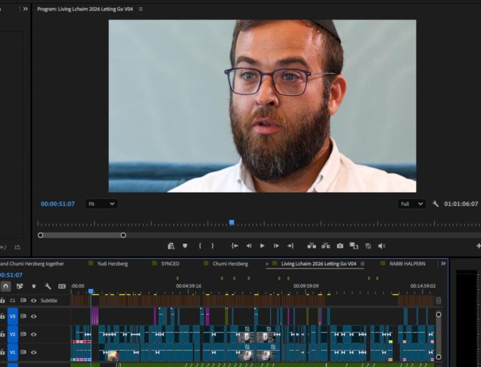481x367 pixels.
Task: Open Comparison View in Program monitor
Action: 354,246
